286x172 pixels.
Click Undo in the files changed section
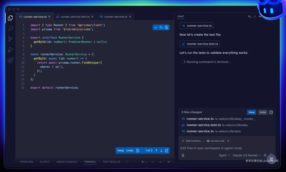(263, 112)
